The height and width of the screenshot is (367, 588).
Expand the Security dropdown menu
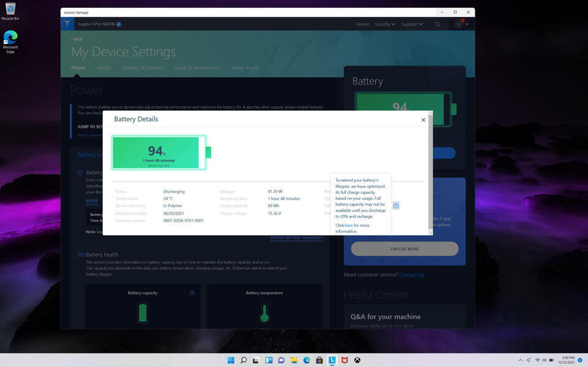click(x=385, y=24)
